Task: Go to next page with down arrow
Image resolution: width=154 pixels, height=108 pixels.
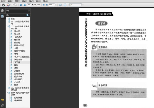Action: 25,5
